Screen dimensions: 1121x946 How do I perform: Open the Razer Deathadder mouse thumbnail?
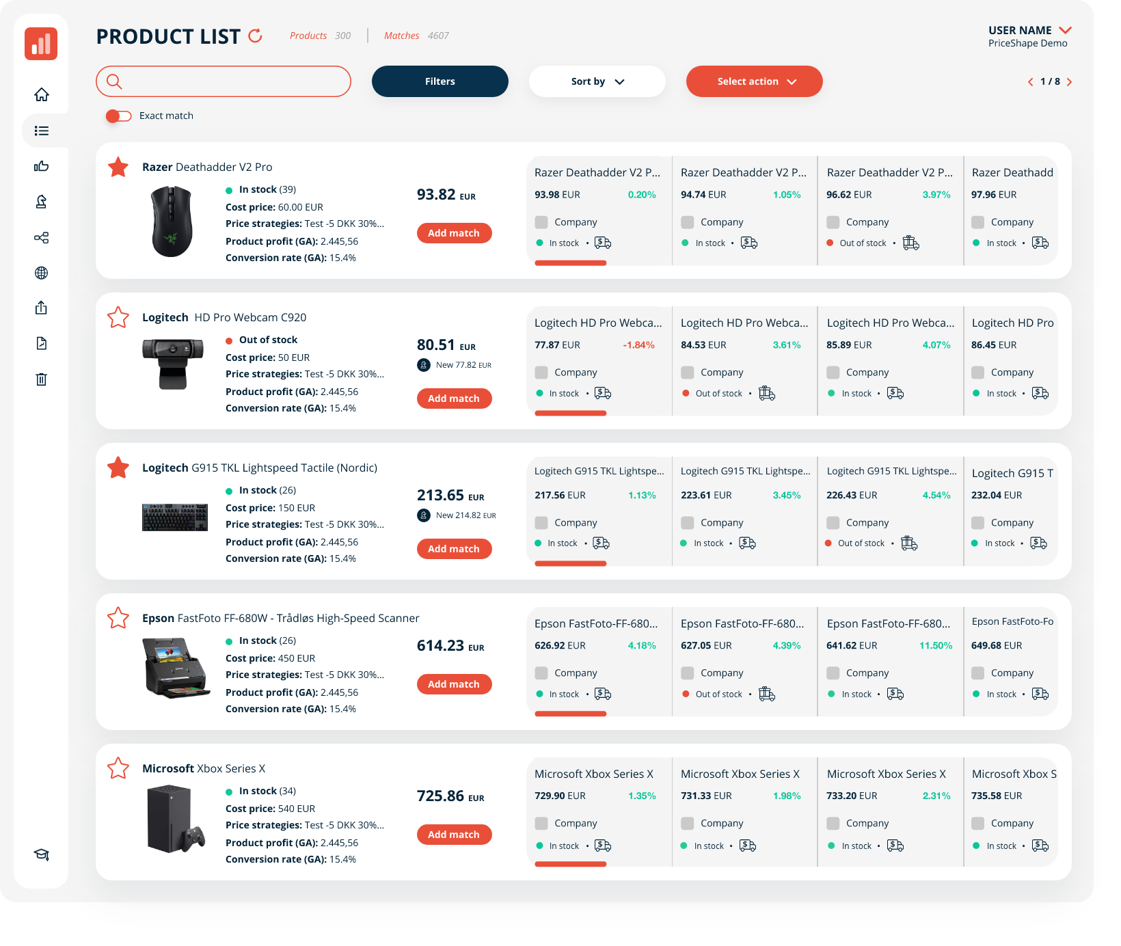pyautogui.click(x=172, y=221)
